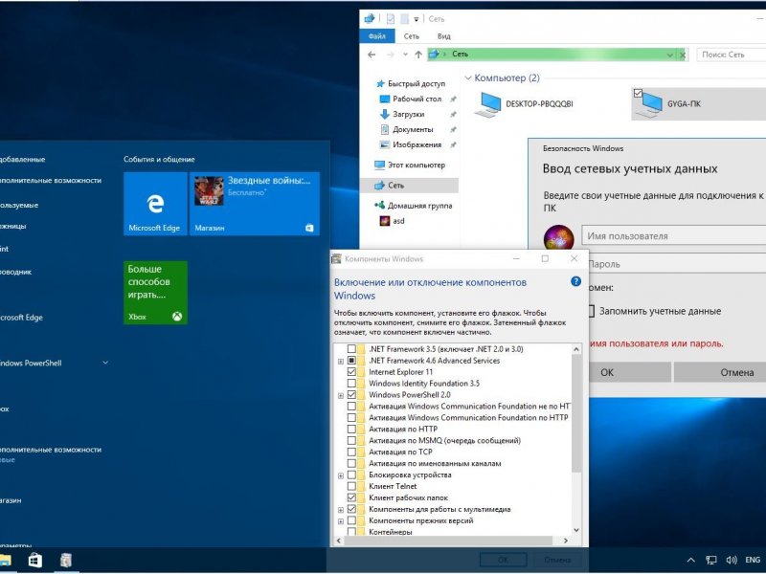Click the Пароль field
Screen dimensions: 766x574
click(x=678, y=264)
